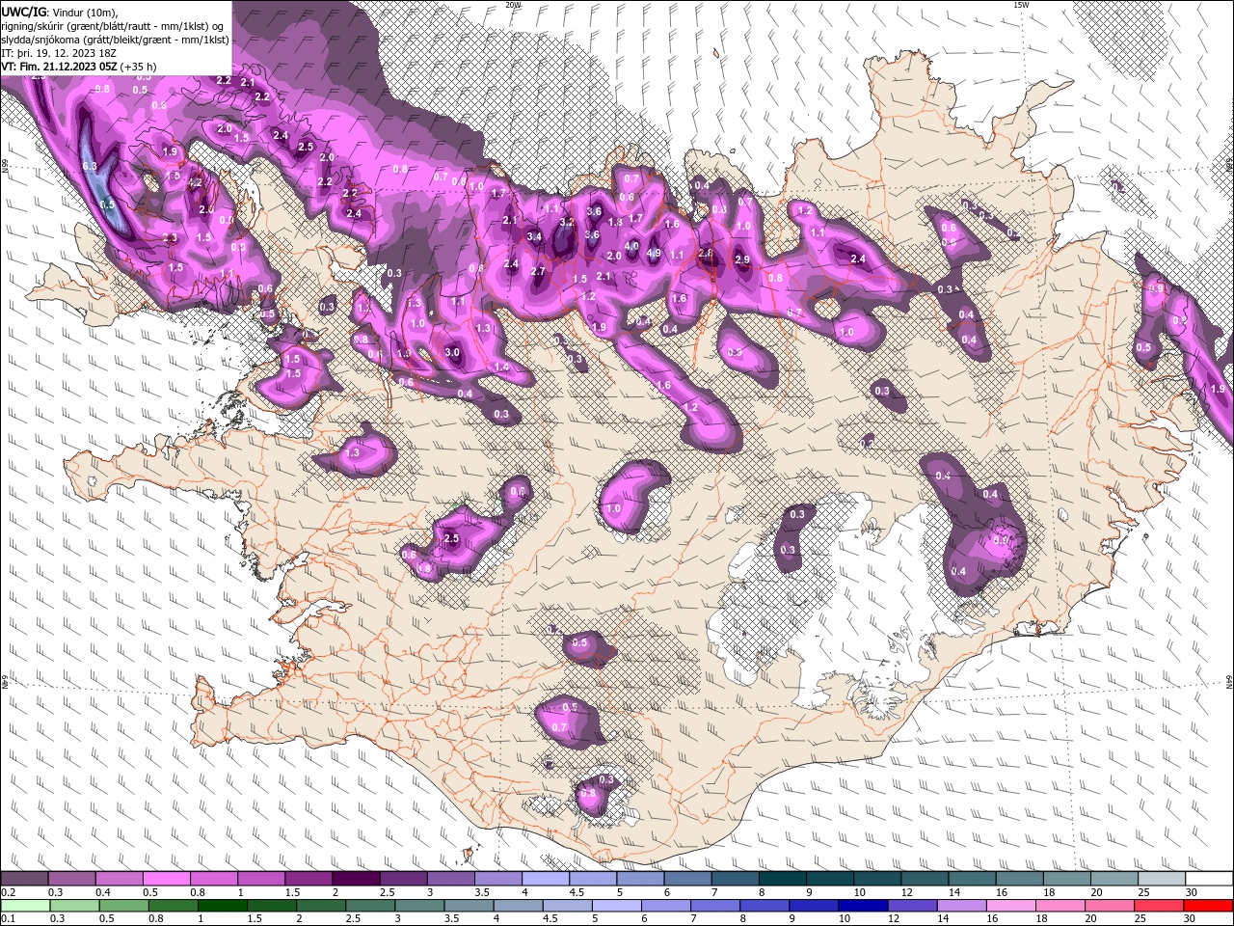The image size is (1234, 926).
Task: Click the '0.2' label in the snow legend
Action: coord(8,892)
